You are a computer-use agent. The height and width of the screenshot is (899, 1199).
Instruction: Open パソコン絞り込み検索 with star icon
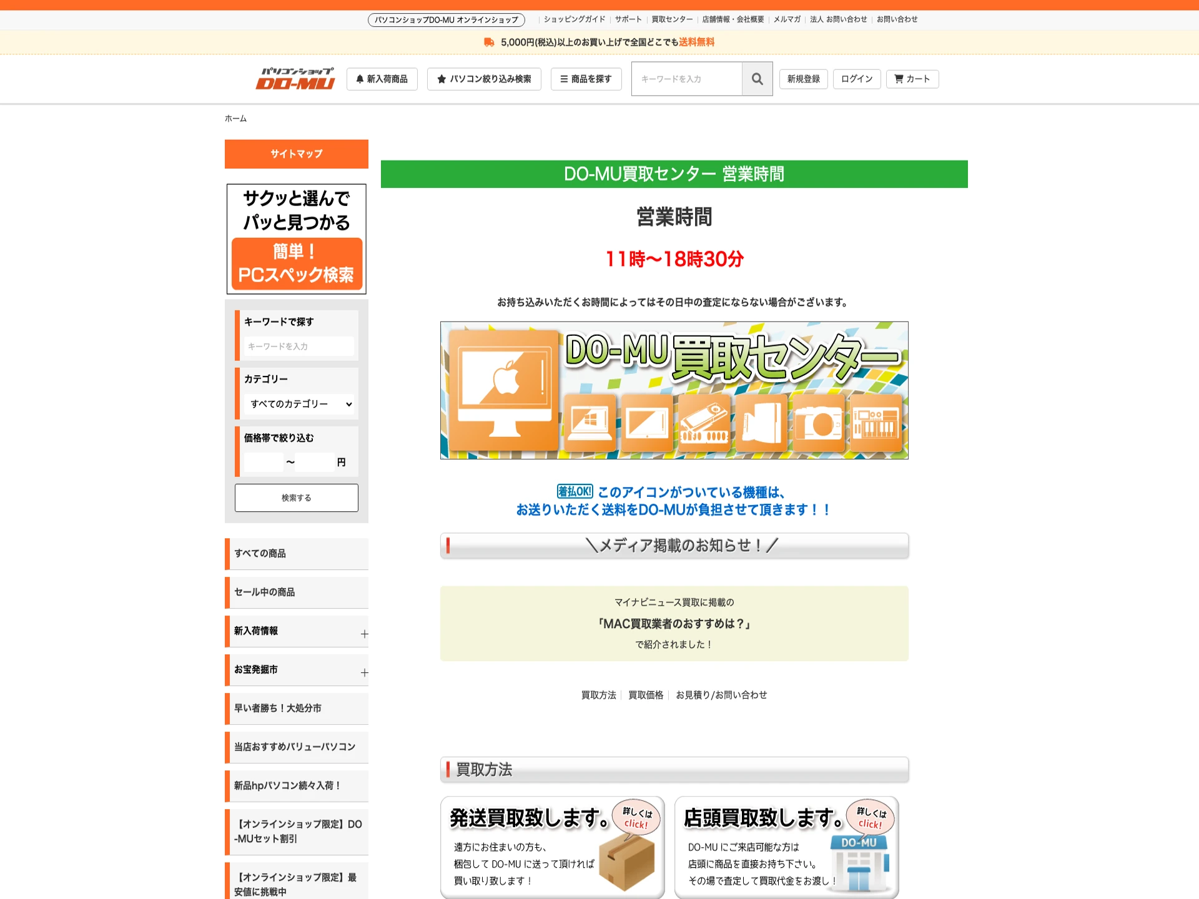484,79
